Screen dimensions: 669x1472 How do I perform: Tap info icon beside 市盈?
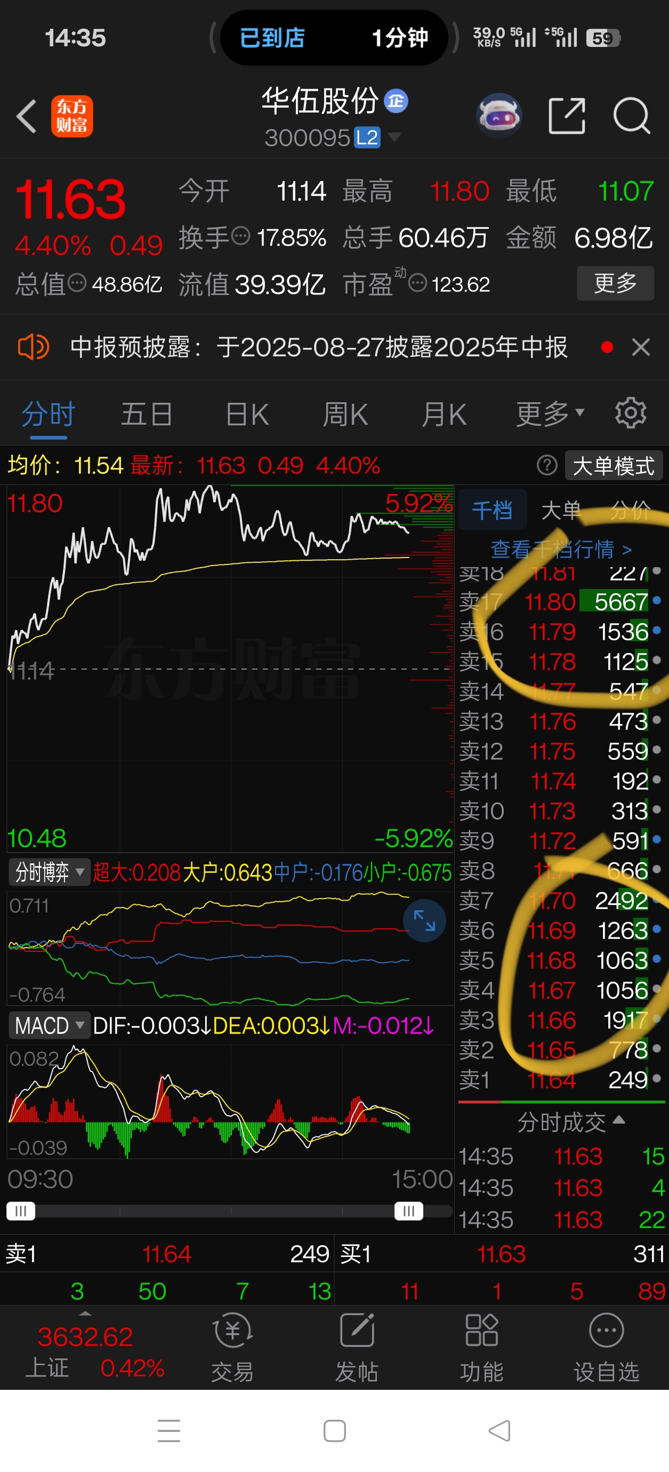tap(418, 282)
